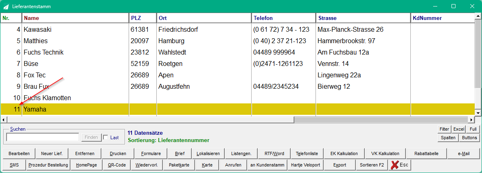The image size is (482, 173).
Task: Toggle the Last checkbox
Action: (x=105, y=137)
